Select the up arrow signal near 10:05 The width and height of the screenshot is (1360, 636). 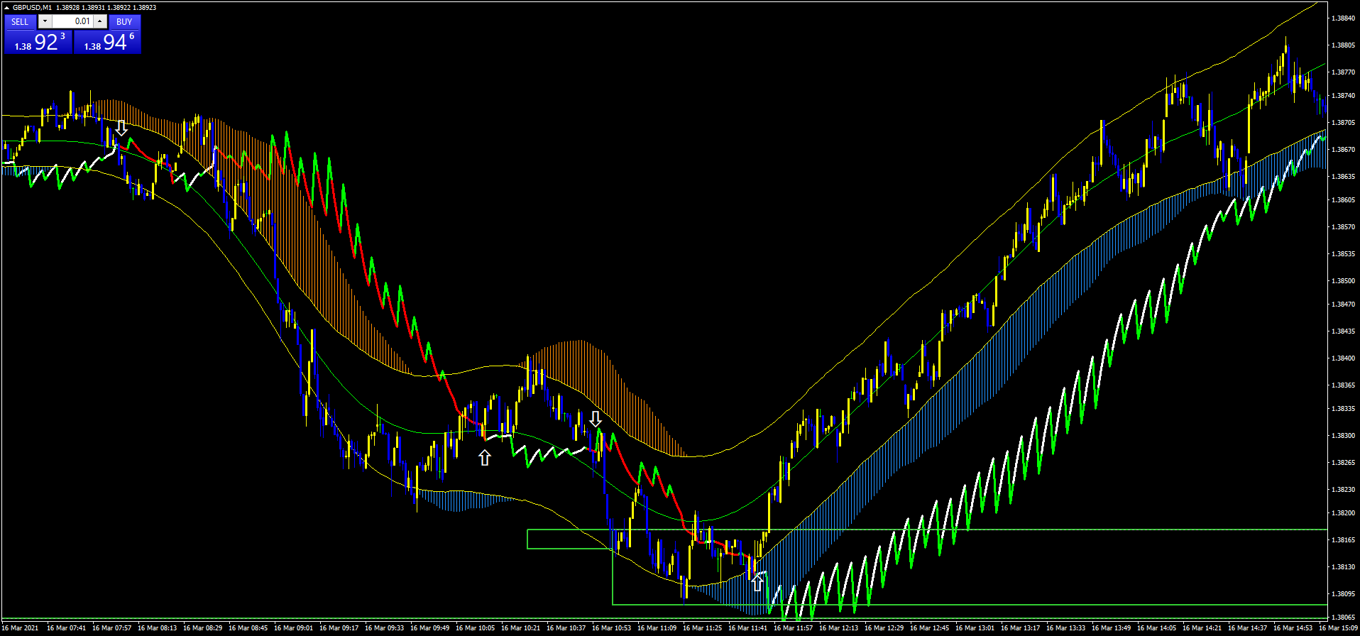(x=485, y=458)
